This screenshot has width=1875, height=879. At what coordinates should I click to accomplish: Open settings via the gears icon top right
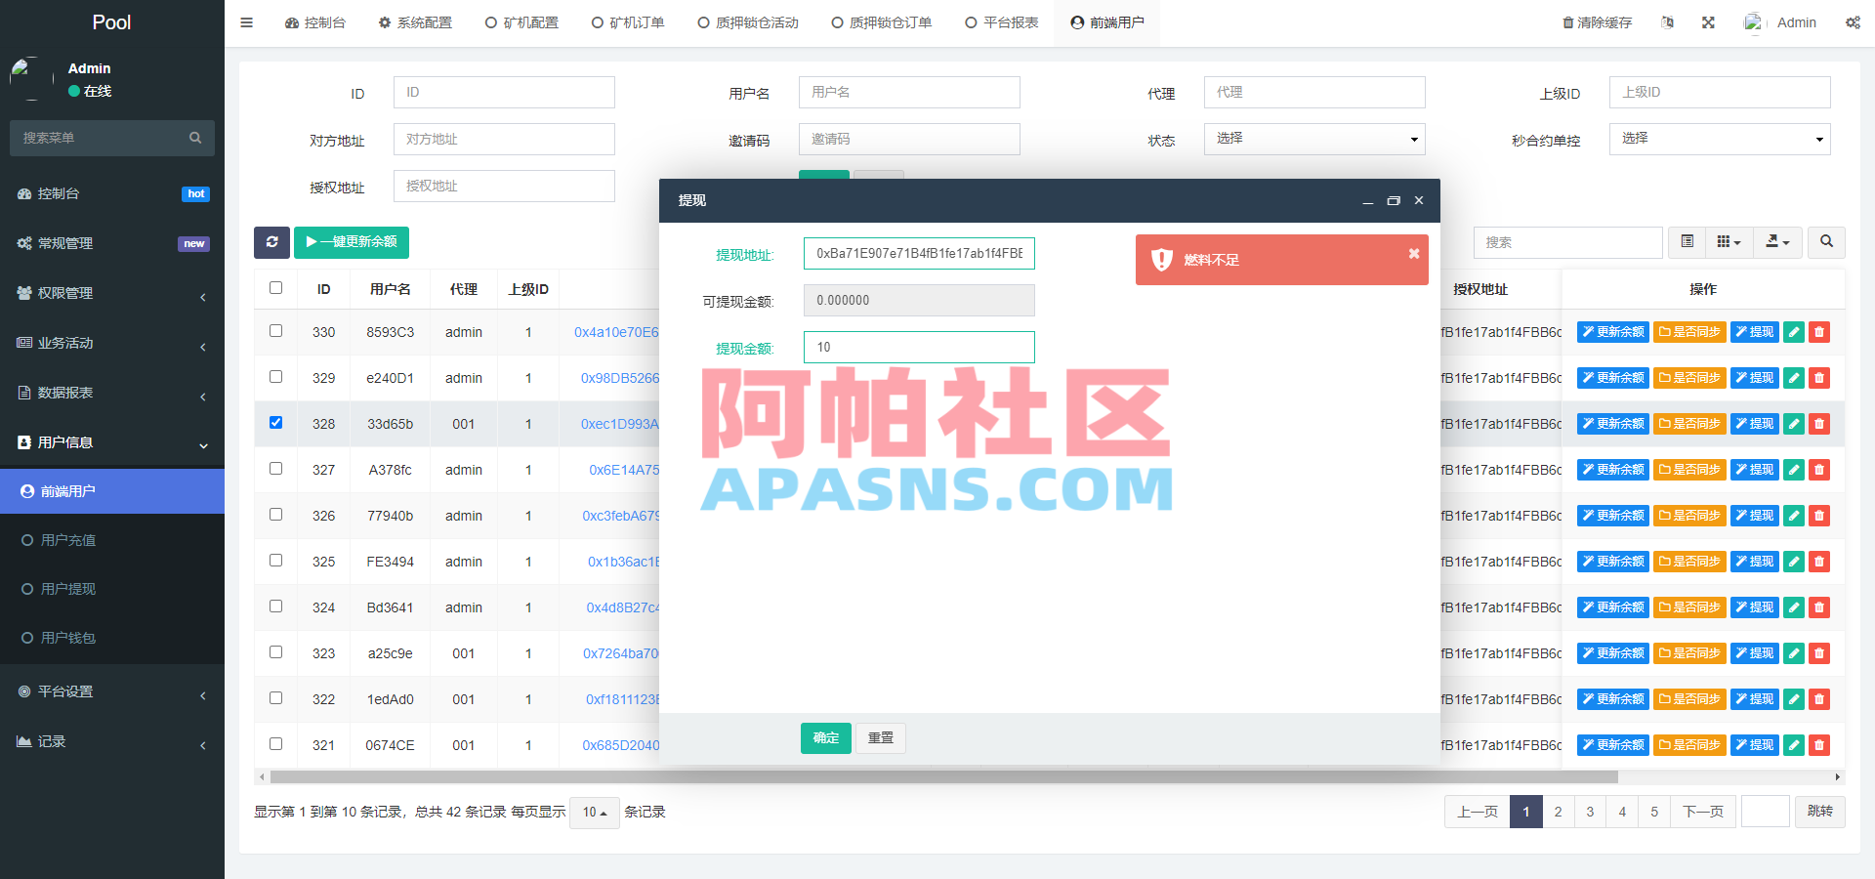pyautogui.click(x=1854, y=22)
